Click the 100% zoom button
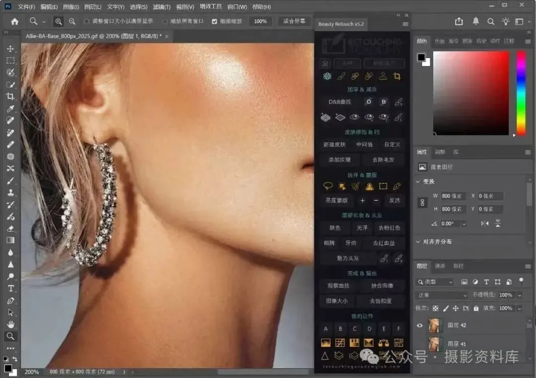 click(260, 21)
